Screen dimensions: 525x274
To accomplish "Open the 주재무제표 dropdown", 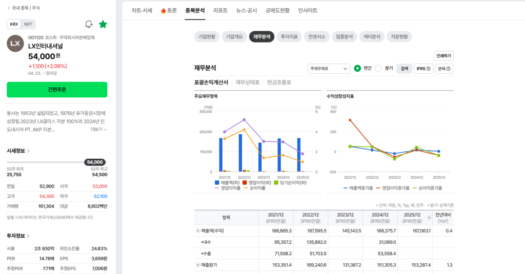I will tap(329, 69).
